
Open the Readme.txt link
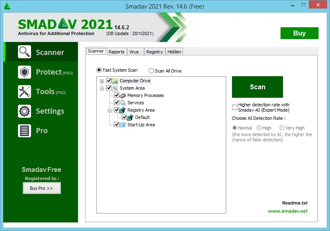tap(295, 203)
